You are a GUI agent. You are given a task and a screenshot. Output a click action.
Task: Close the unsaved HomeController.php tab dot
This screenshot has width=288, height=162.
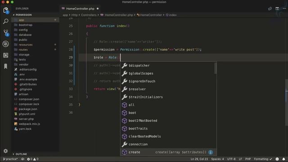click(98, 9)
